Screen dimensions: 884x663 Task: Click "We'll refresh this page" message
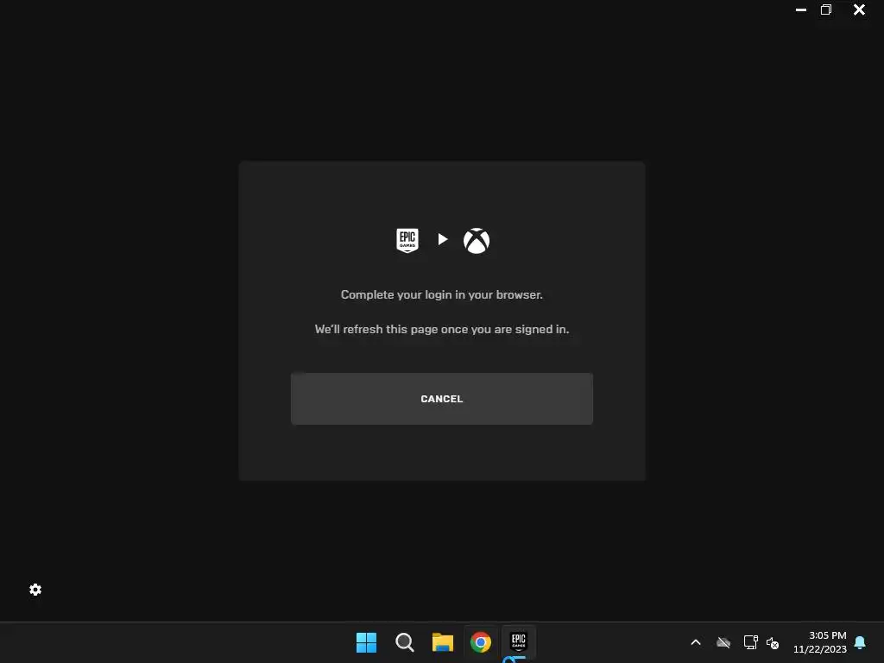click(441, 329)
